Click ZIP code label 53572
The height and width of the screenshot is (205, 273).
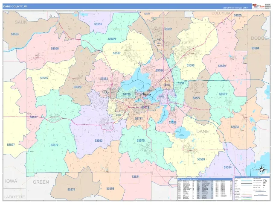[54, 145]
